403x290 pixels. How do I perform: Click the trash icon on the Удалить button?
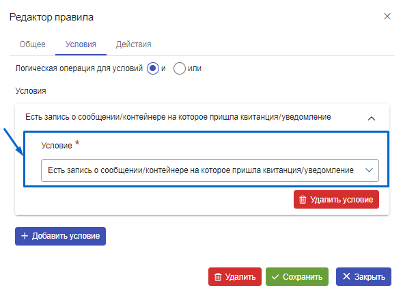(x=218, y=277)
